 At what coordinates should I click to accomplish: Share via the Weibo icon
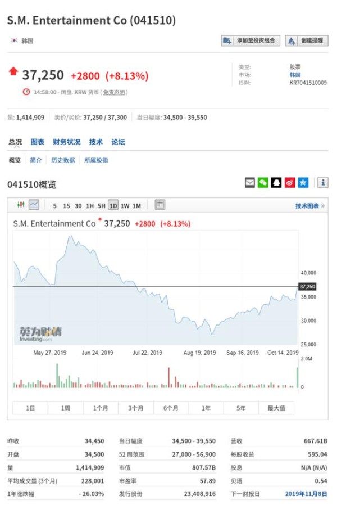(289, 183)
